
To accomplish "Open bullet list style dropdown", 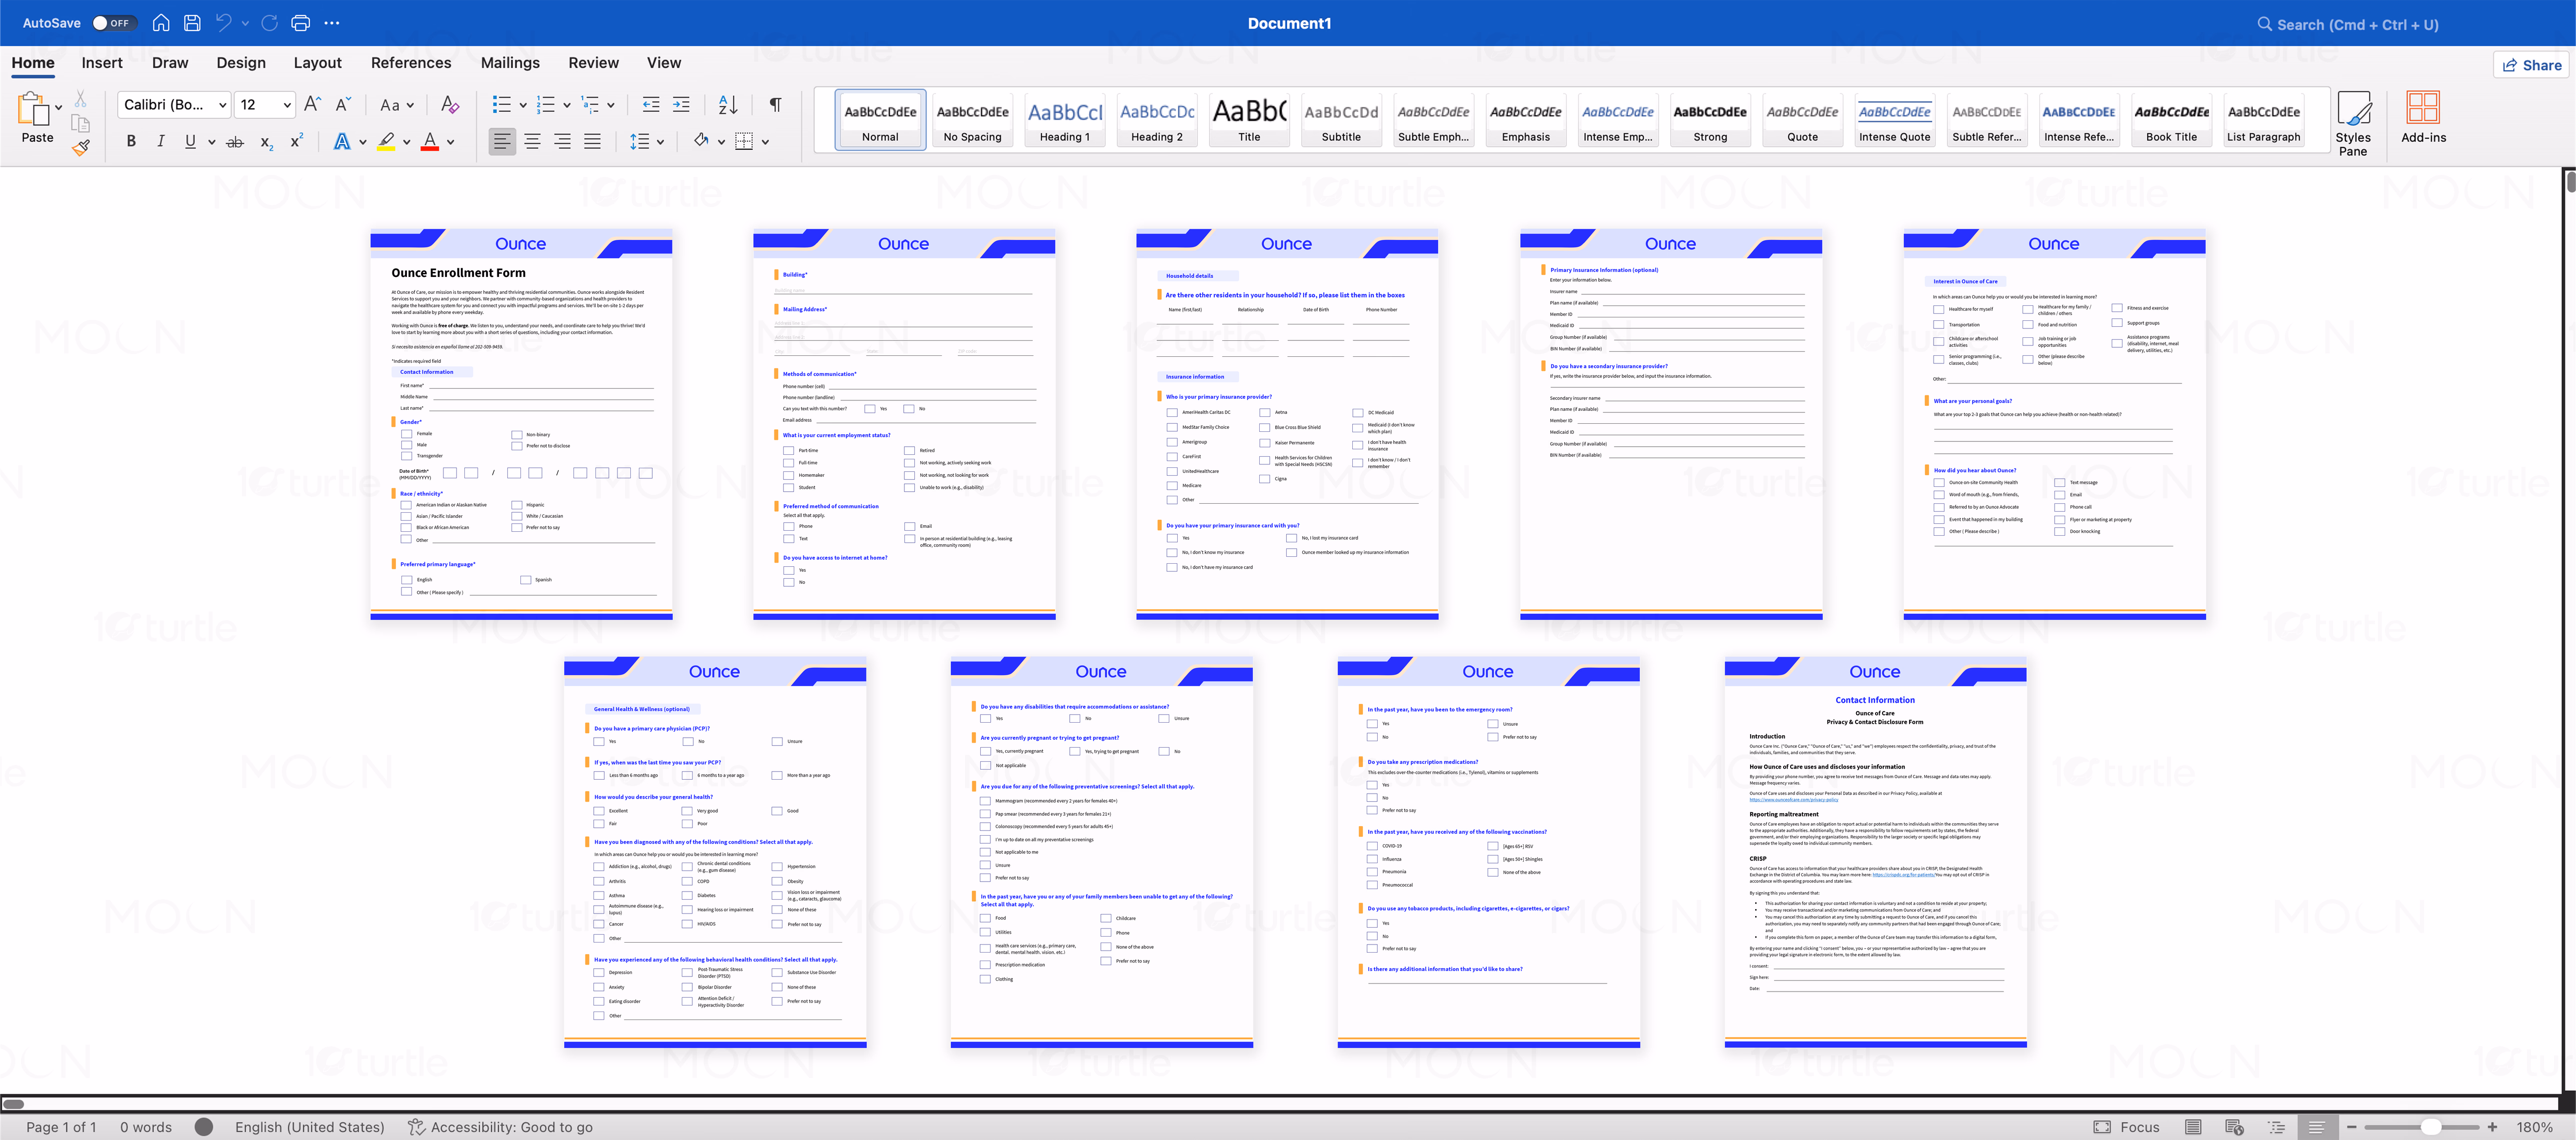I will tap(521, 105).
